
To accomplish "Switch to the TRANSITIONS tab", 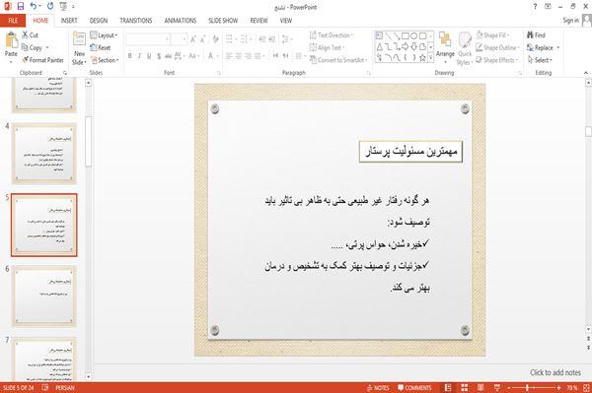I will coord(136,21).
